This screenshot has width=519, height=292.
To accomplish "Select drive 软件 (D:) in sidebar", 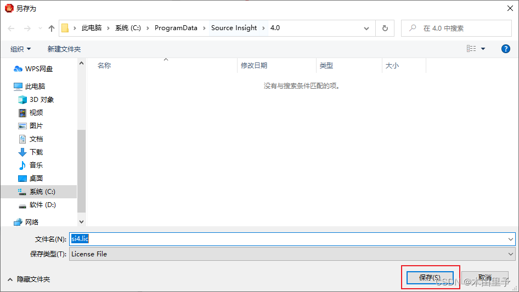I will point(37,205).
